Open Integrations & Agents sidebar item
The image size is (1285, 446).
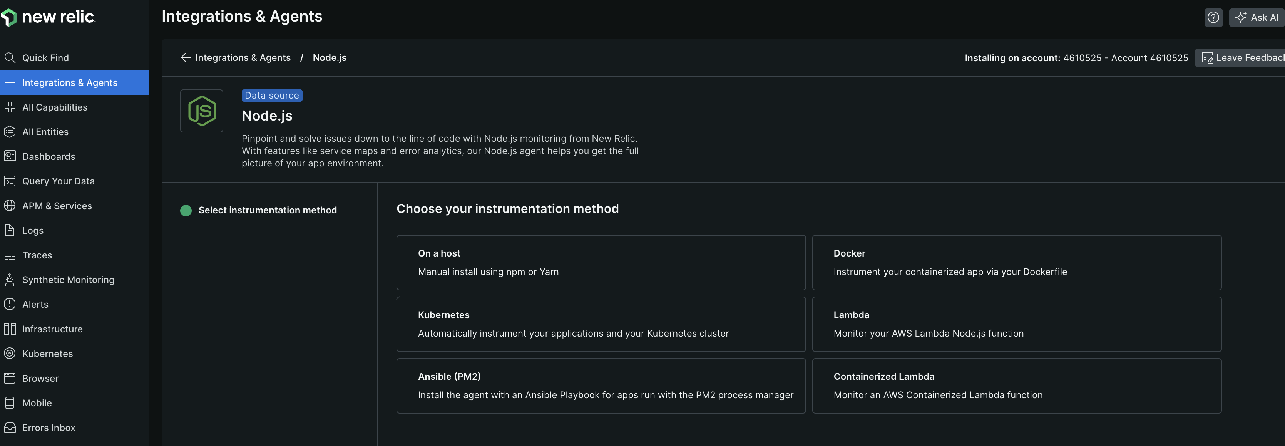pos(74,82)
